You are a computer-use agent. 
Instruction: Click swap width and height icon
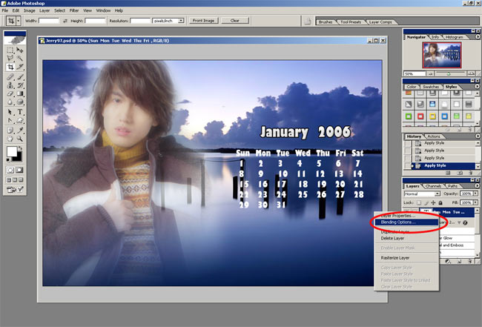65,21
